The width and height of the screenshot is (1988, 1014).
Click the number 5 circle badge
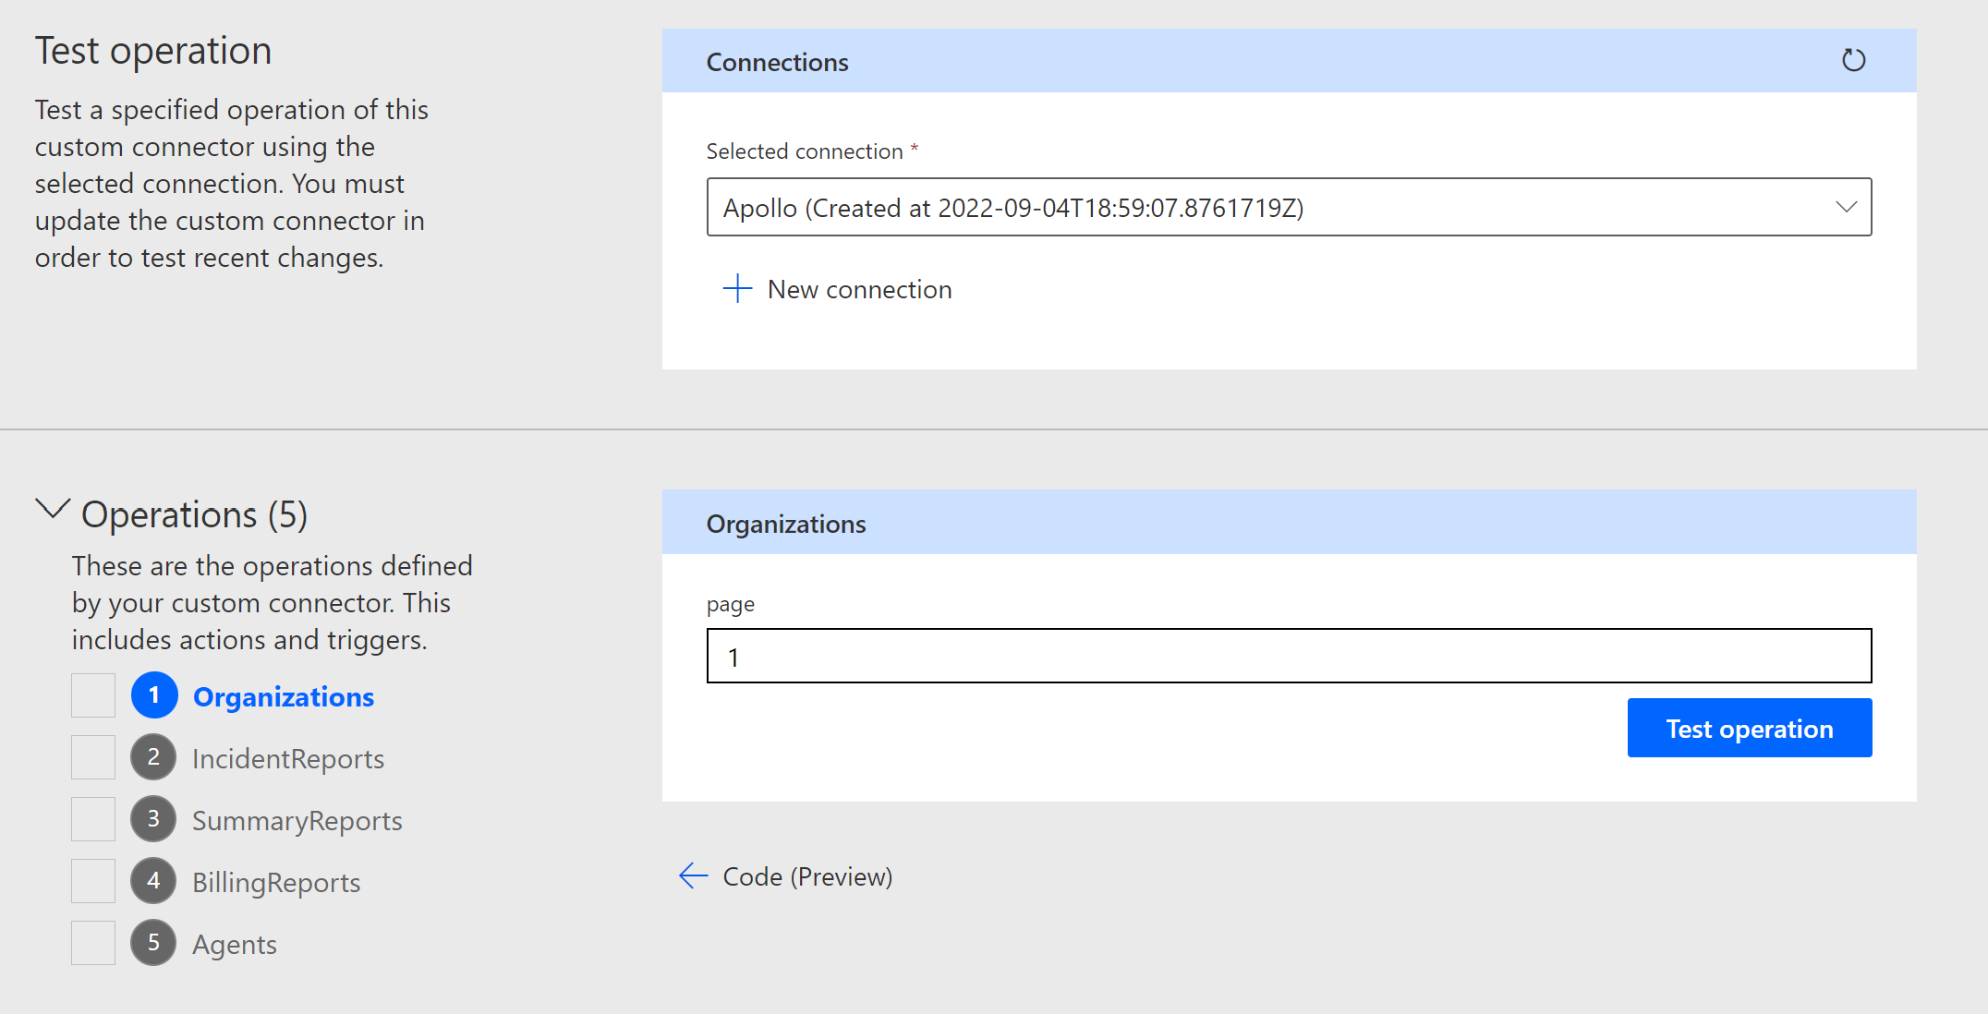click(153, 943)
